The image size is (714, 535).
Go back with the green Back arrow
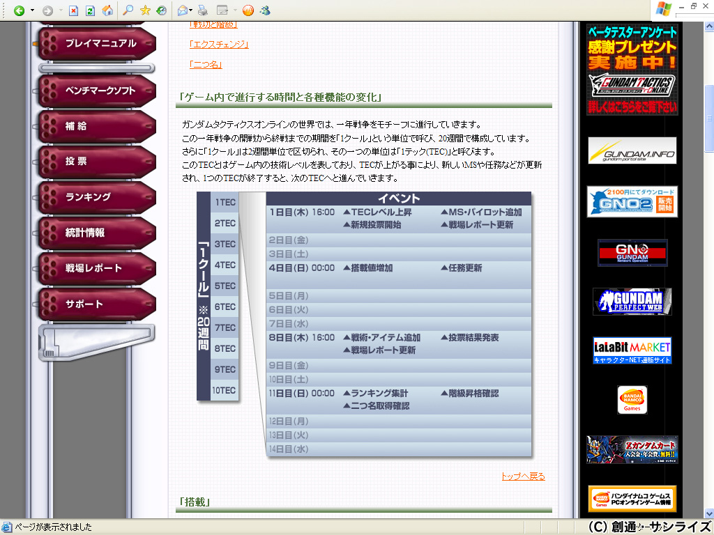point(19,10)
